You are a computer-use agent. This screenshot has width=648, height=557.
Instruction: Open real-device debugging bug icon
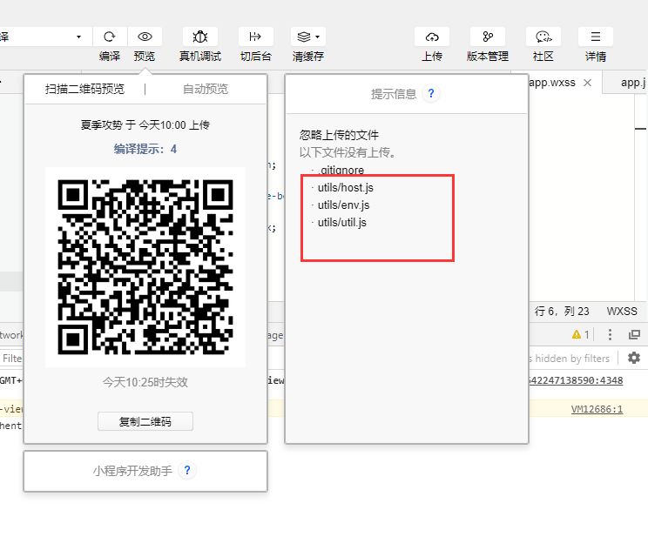(200, 37)
